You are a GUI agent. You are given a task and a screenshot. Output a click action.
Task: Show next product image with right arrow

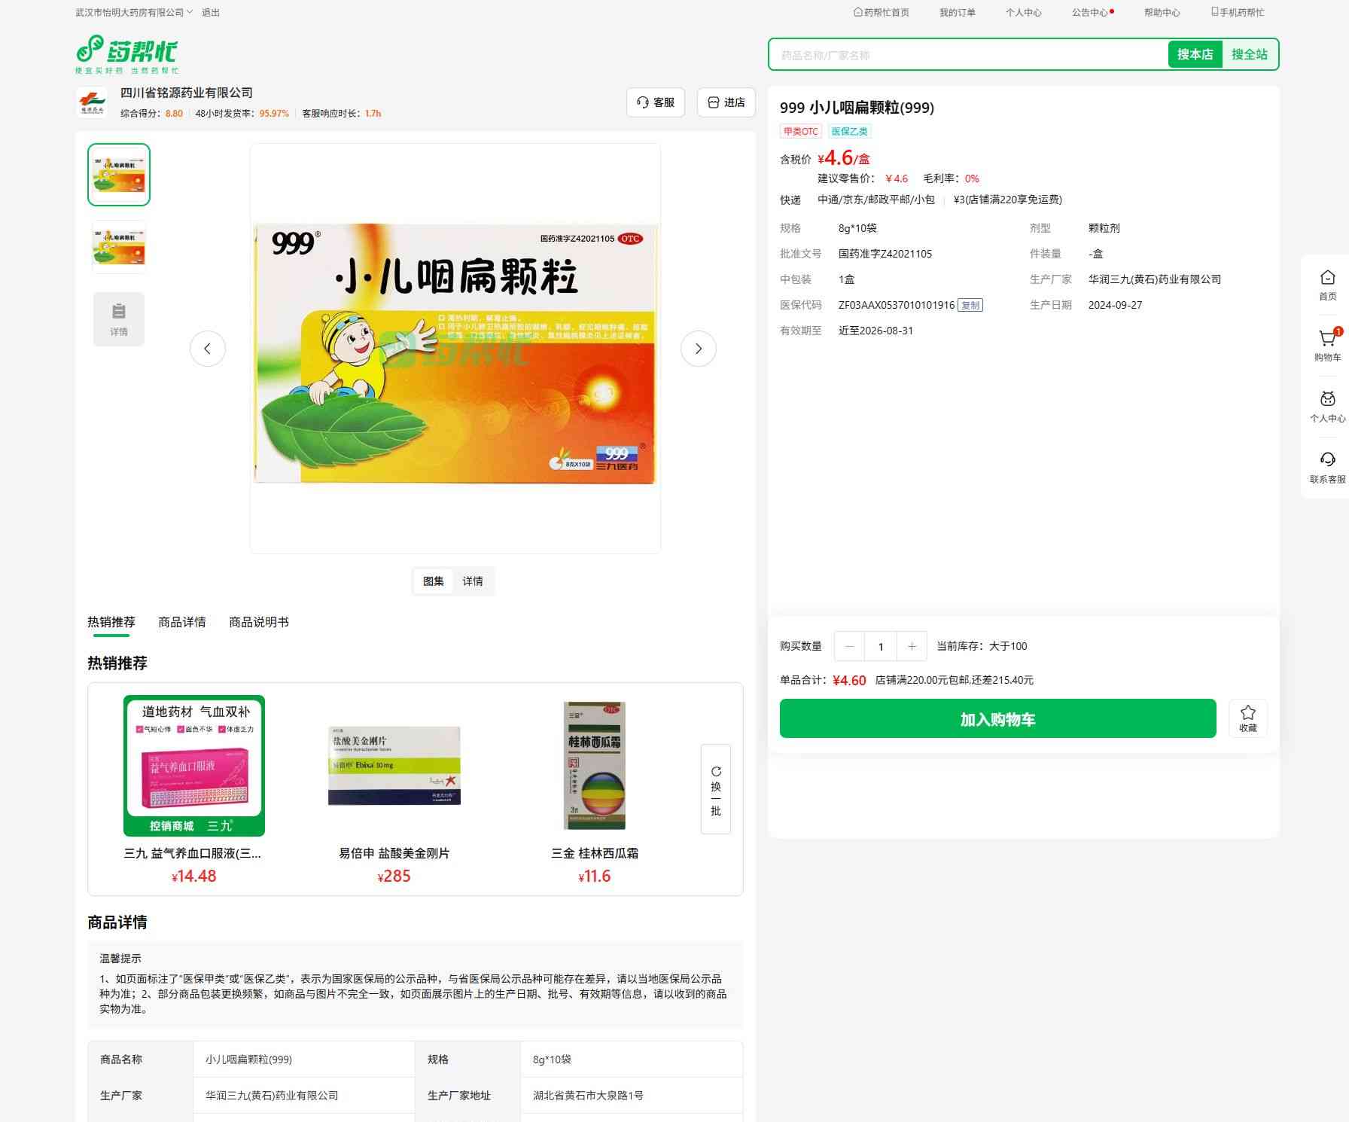click(698, 349)
